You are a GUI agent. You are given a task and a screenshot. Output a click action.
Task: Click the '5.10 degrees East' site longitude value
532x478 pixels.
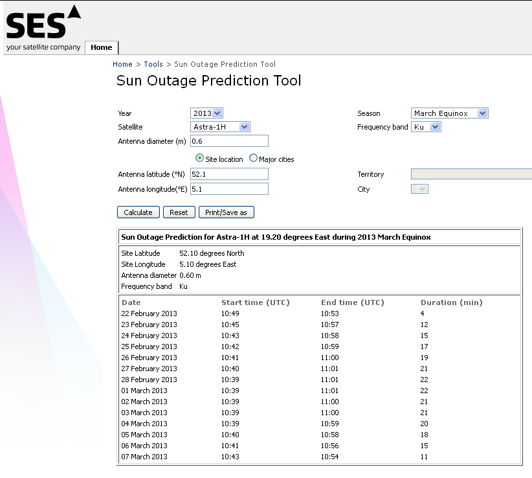click(x=208, y=264)
